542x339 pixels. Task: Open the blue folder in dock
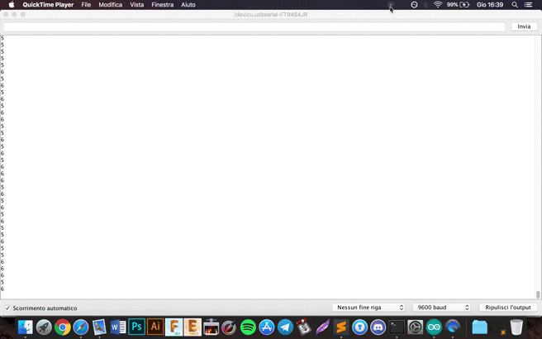click(479, 327)
